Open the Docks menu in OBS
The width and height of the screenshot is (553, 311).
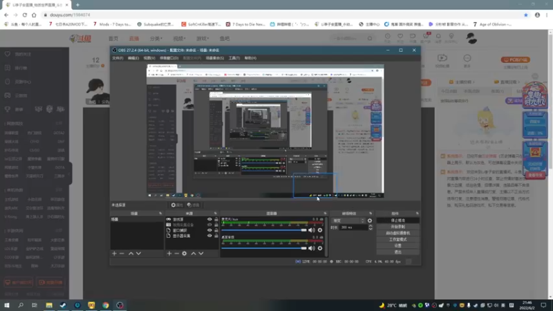[169, 58]
